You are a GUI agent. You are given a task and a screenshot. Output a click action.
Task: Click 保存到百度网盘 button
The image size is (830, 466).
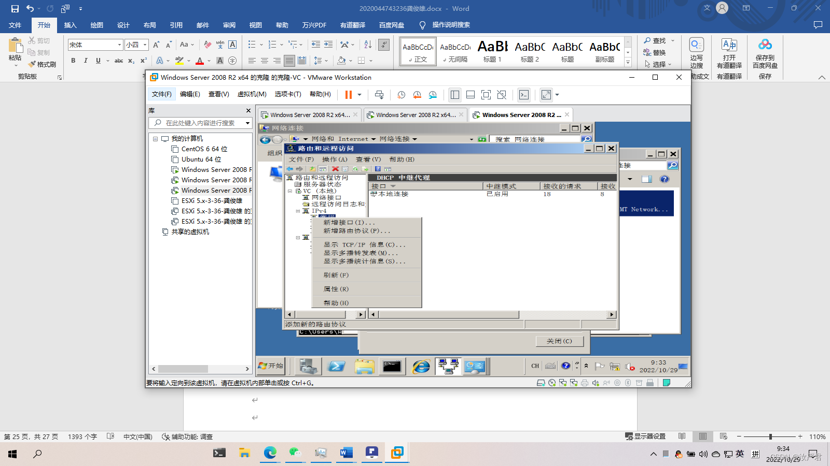[x=765, y=54]
